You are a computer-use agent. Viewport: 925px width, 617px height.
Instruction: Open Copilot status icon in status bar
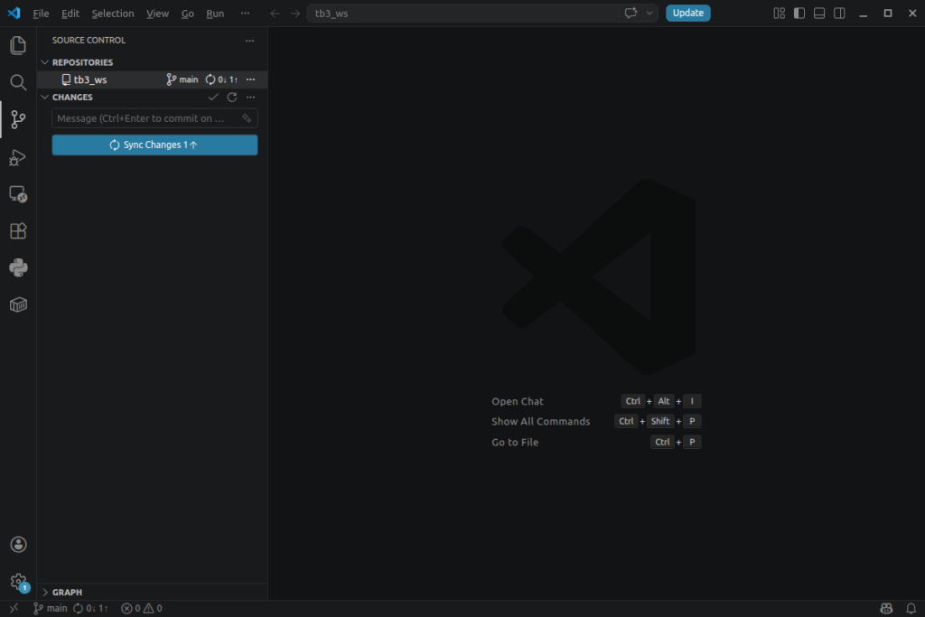tap(886, 609)
